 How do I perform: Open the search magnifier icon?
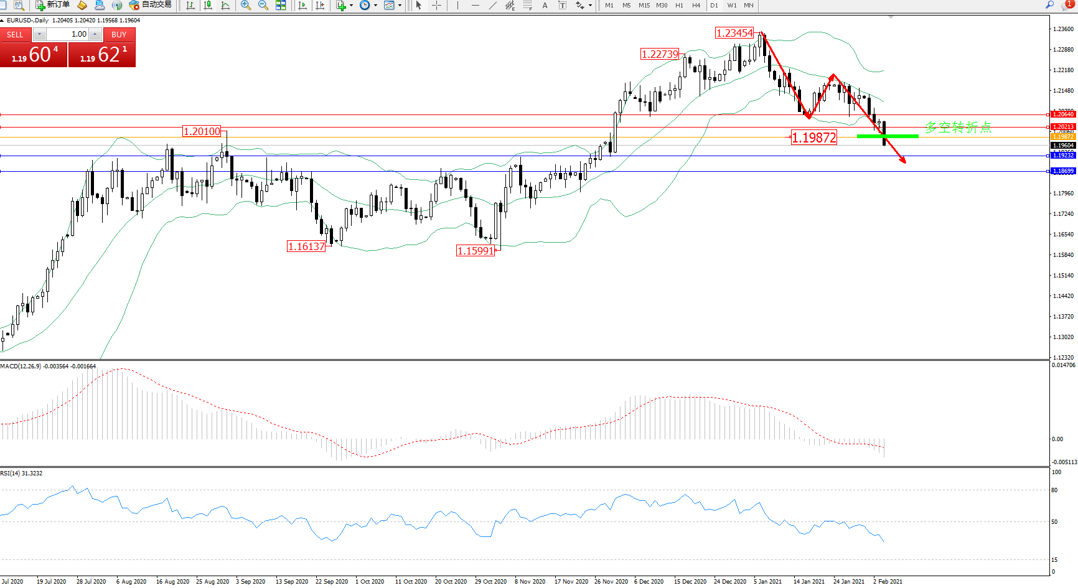[1050, 5]
